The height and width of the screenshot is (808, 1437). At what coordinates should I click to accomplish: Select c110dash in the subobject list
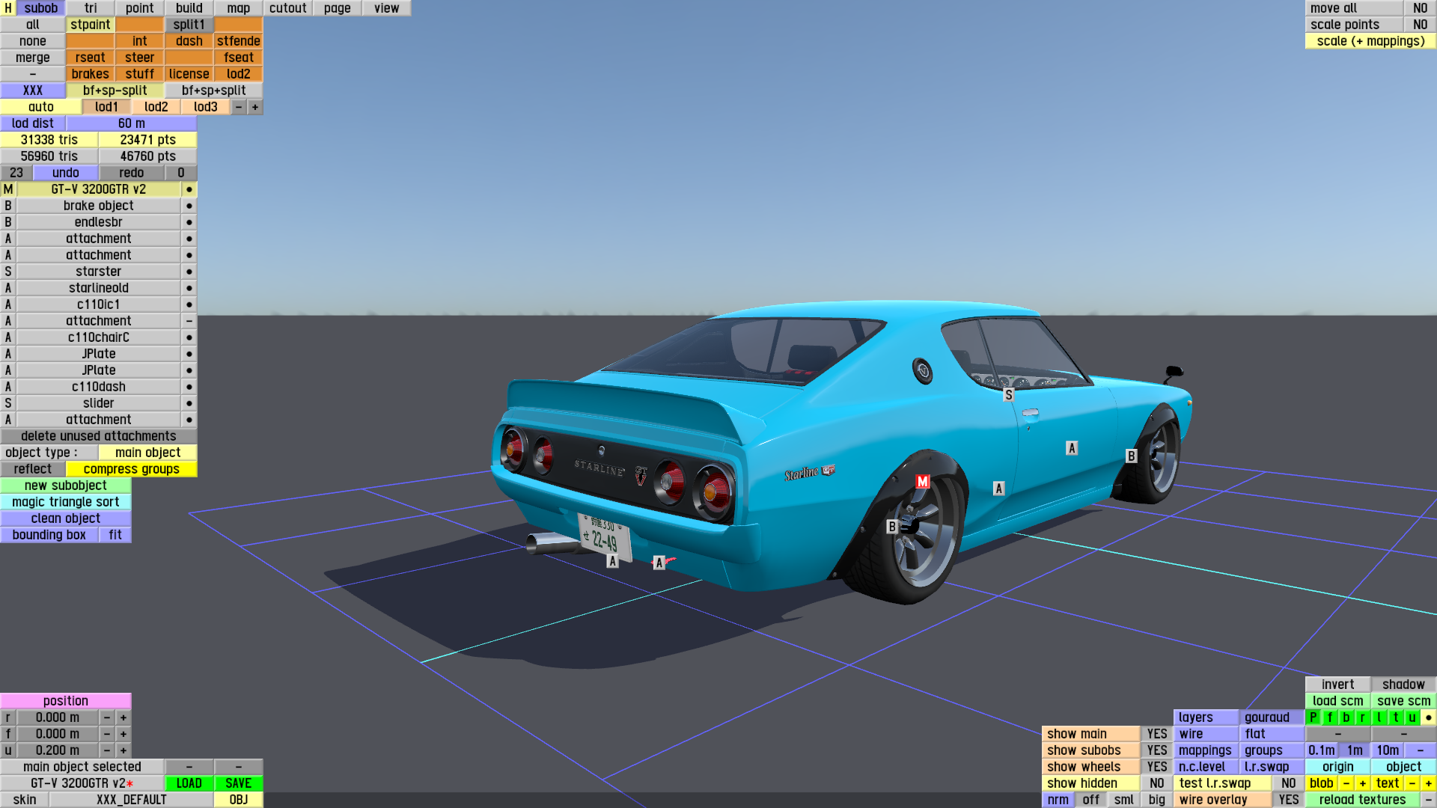(98, 387)
